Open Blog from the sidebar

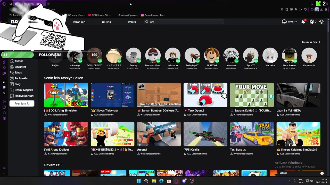tap(15, 84)
